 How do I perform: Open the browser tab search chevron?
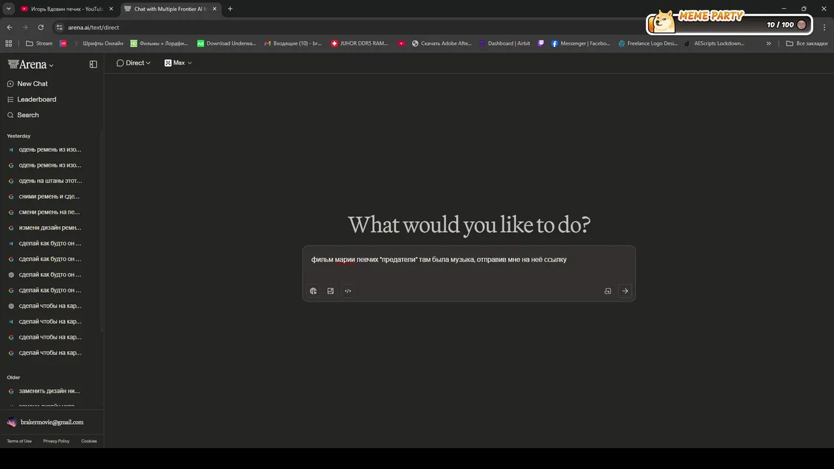[8, 9]
